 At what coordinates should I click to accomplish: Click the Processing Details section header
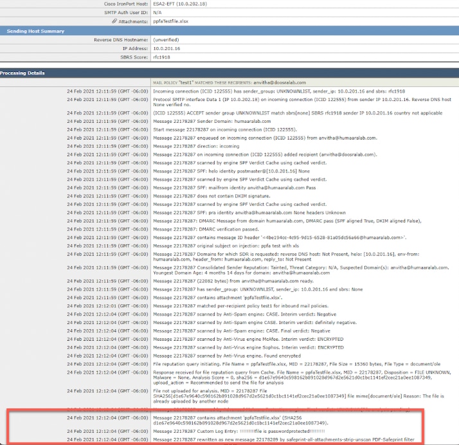22,73
